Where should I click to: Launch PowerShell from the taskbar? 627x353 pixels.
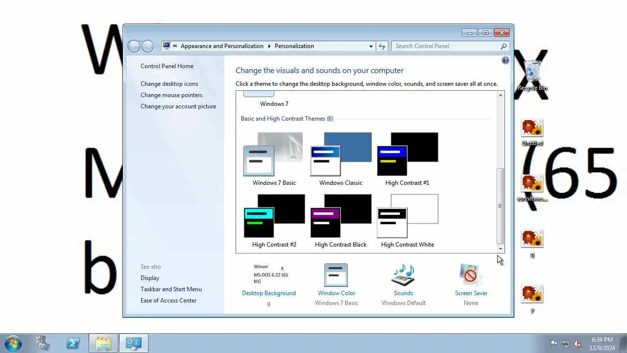[x=73, y=343]
